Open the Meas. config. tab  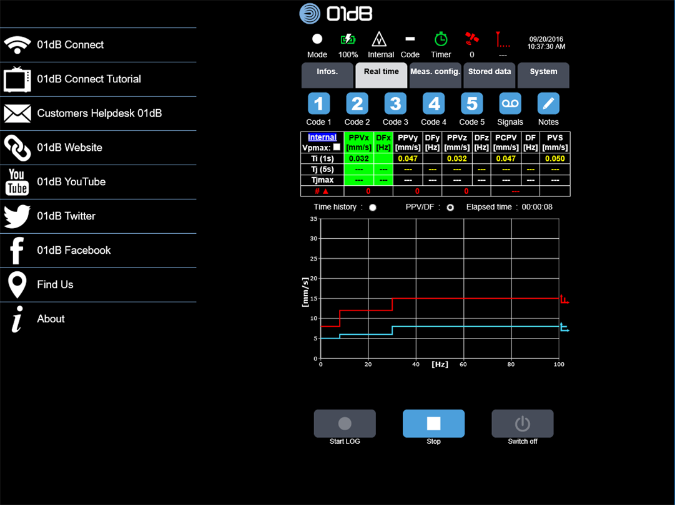(x=435, y=75)
